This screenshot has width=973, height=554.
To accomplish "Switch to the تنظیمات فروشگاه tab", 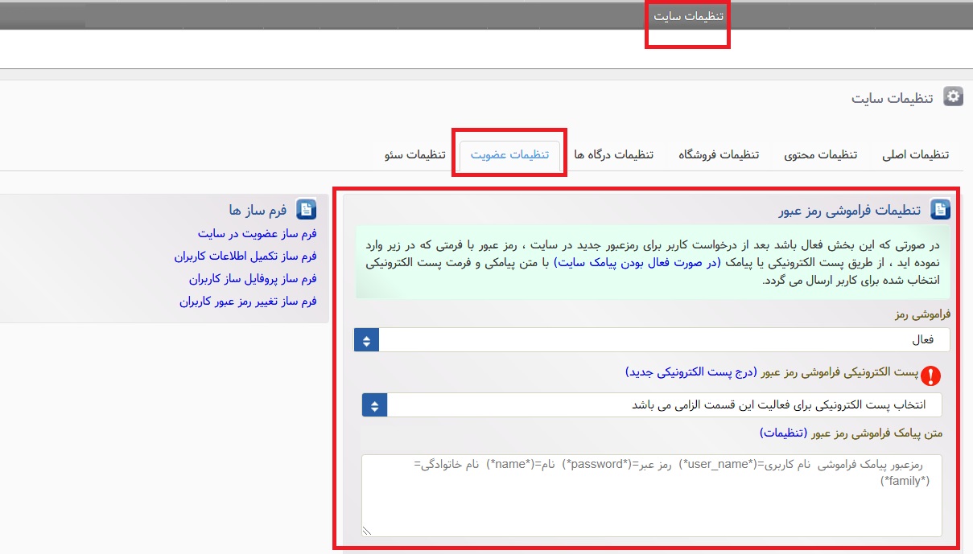I will 719,154.
